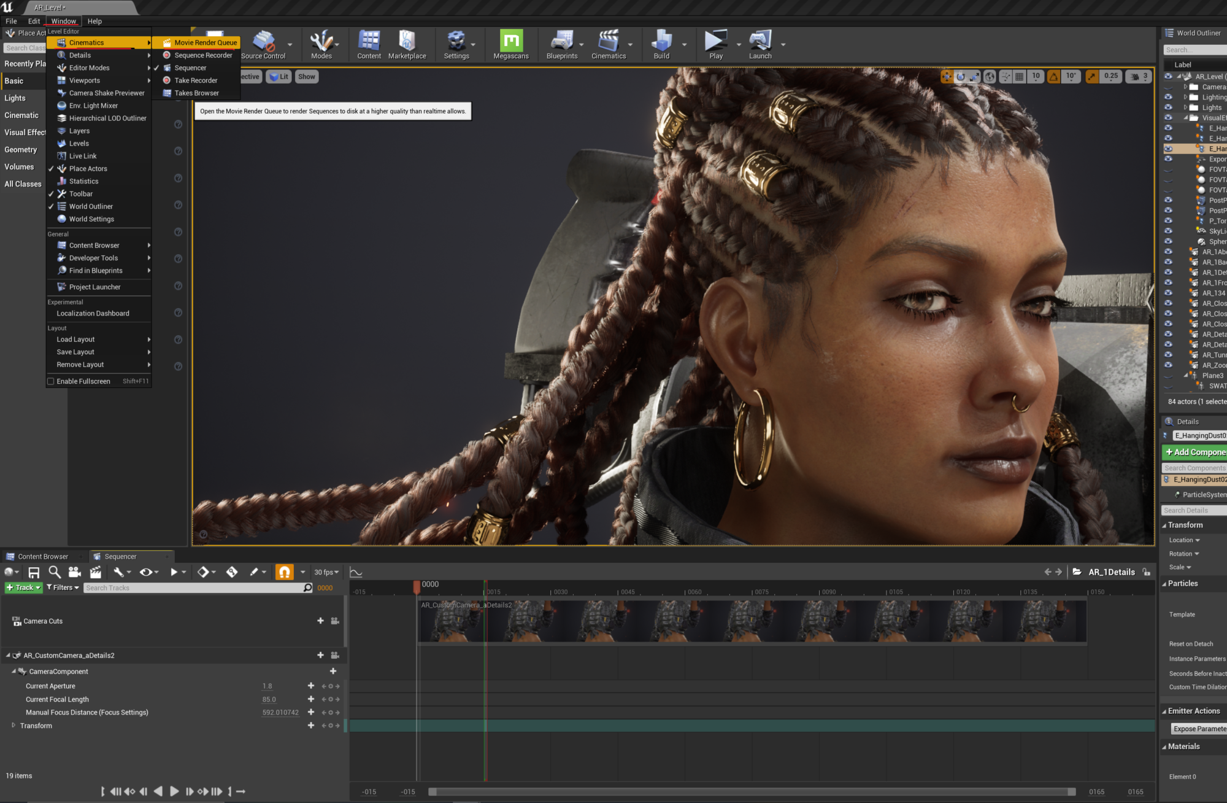The width and height of the screenshot is (1227, 803).
Task: Enable sequencer snapping with the magnet icon
Action: click(284, 572)
